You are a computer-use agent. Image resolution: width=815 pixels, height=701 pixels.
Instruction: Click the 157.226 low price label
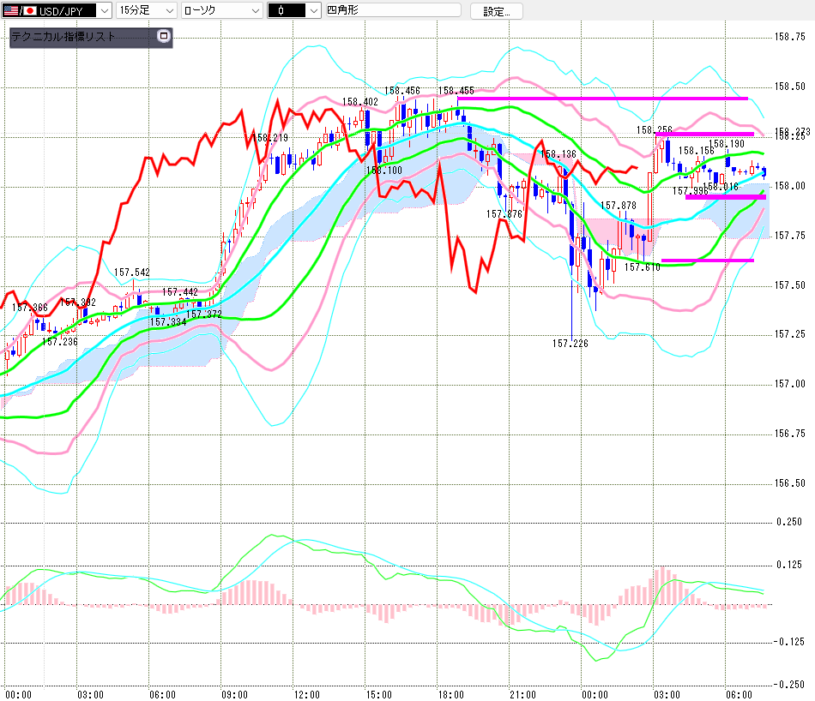click(x=570, y=344)
